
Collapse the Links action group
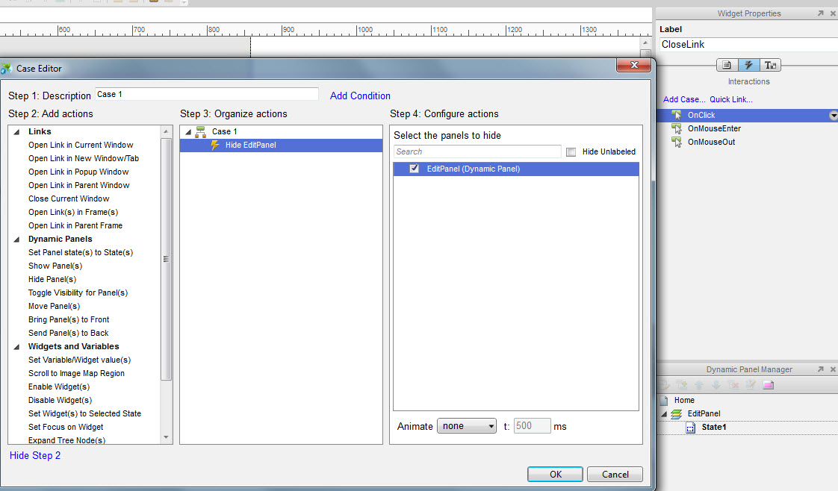(x=16, y=132)
